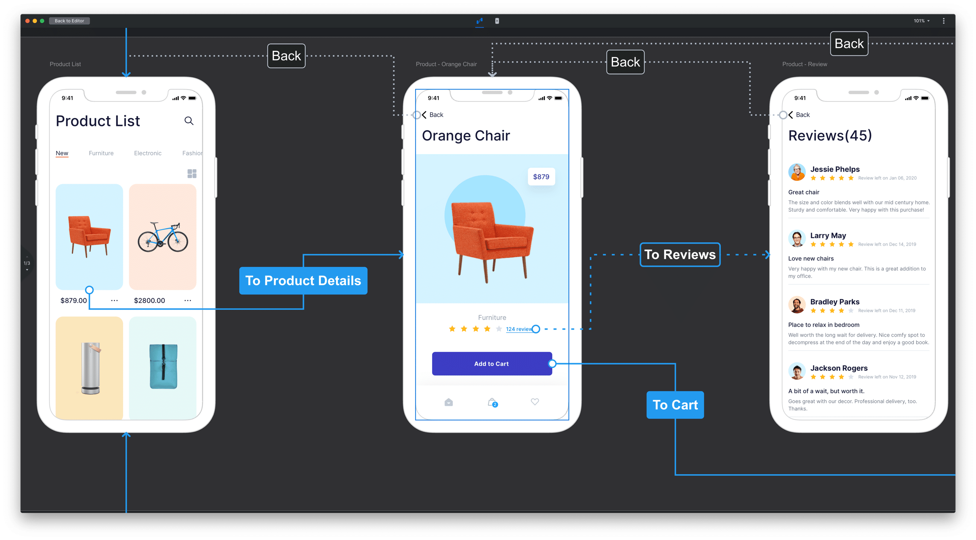Click the 'Place to relax in bedroom' review title
976x540 pixels.
[824, 325]
